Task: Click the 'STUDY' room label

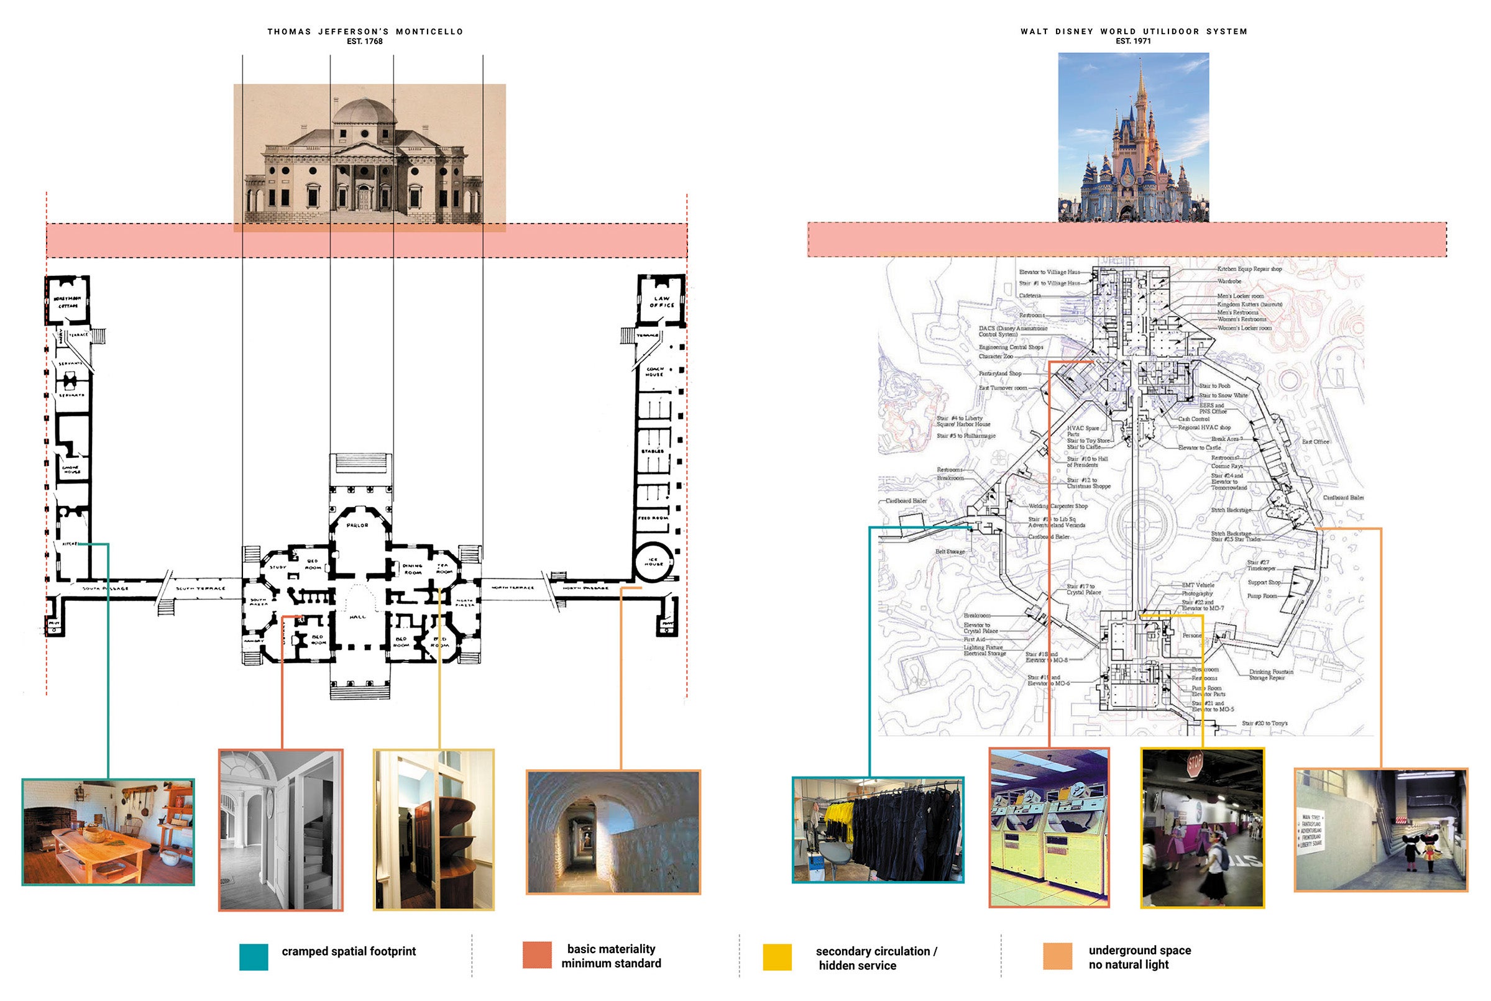Action: point(278,567)
